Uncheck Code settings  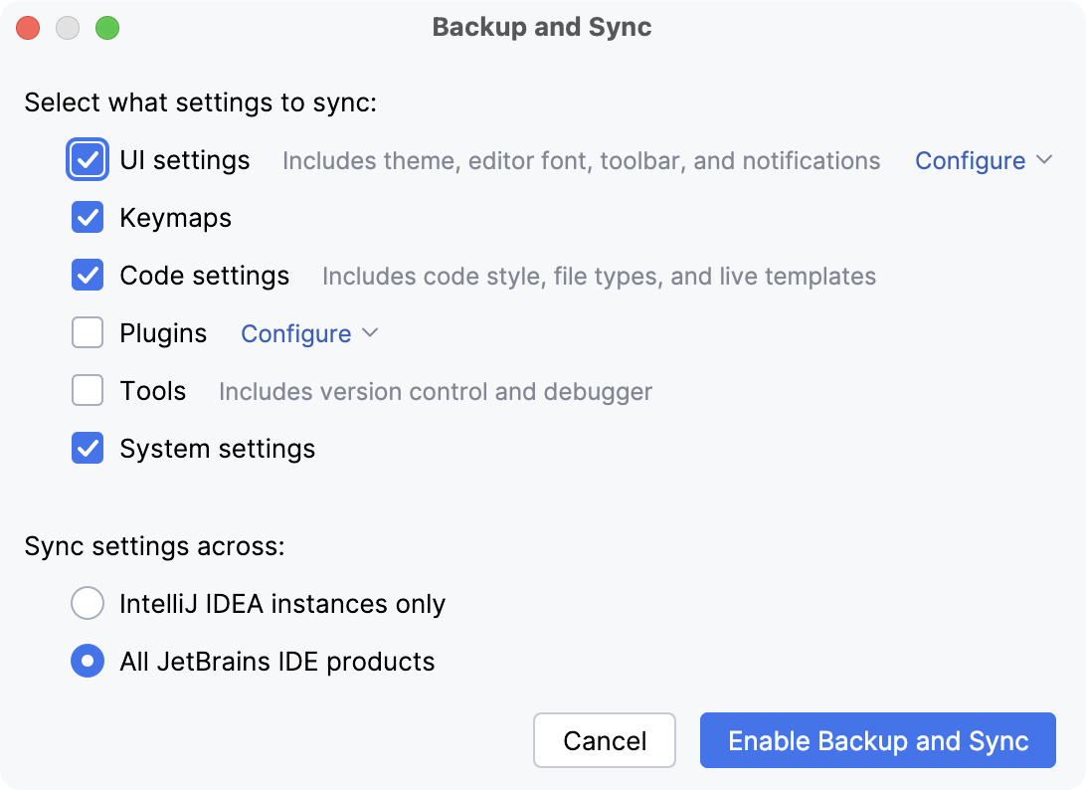88,275
